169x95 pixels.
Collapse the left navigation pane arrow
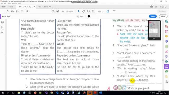pos(6,55)
